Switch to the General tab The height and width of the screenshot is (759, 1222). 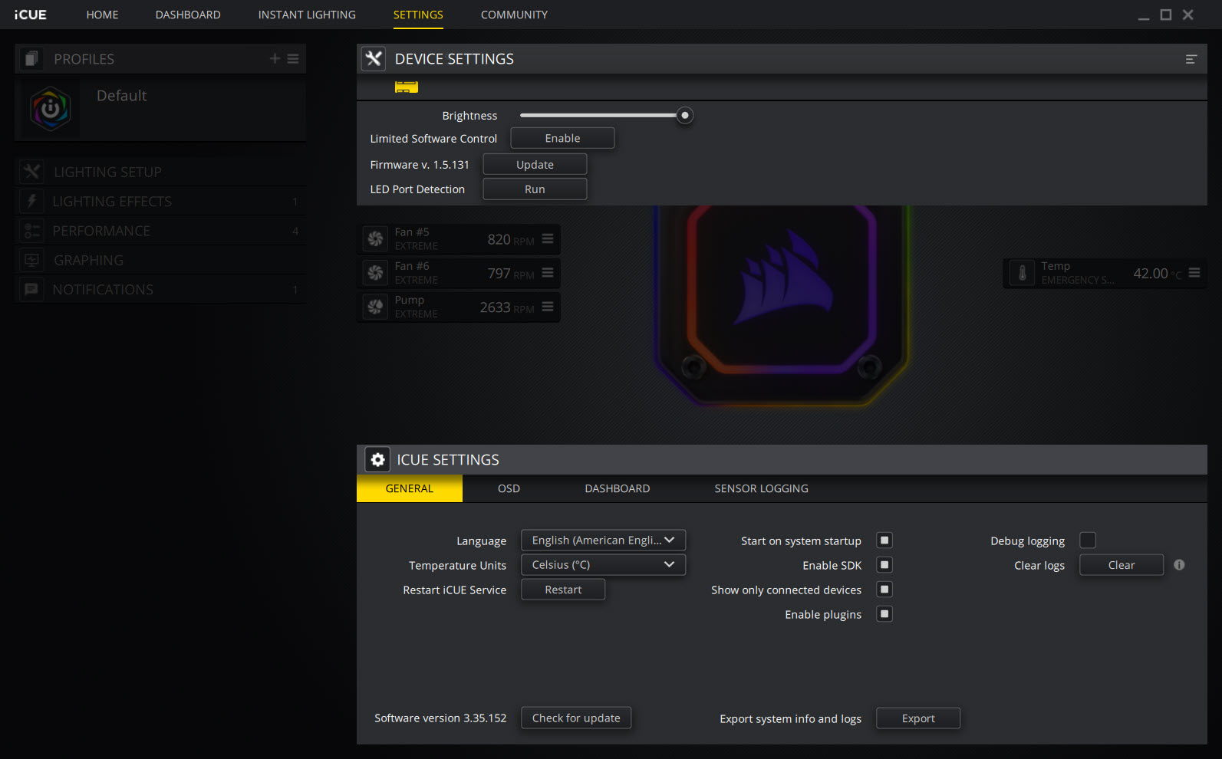pos(410,488)
